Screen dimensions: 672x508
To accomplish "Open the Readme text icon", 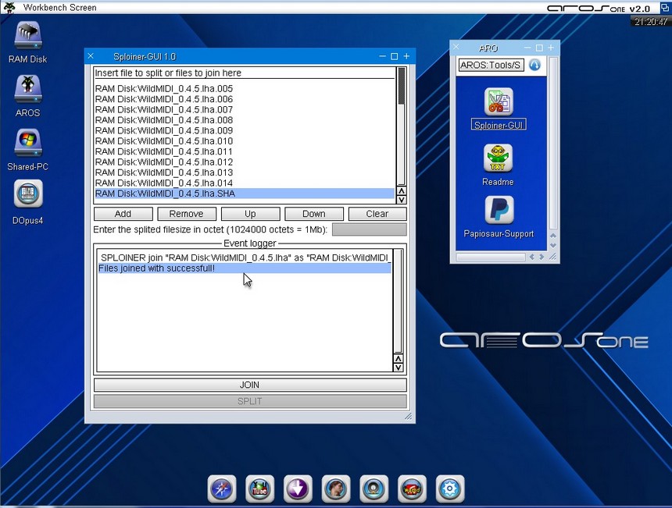I will coord(498,159).
